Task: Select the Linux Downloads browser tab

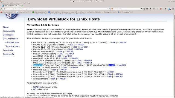Action: [11, 6]
